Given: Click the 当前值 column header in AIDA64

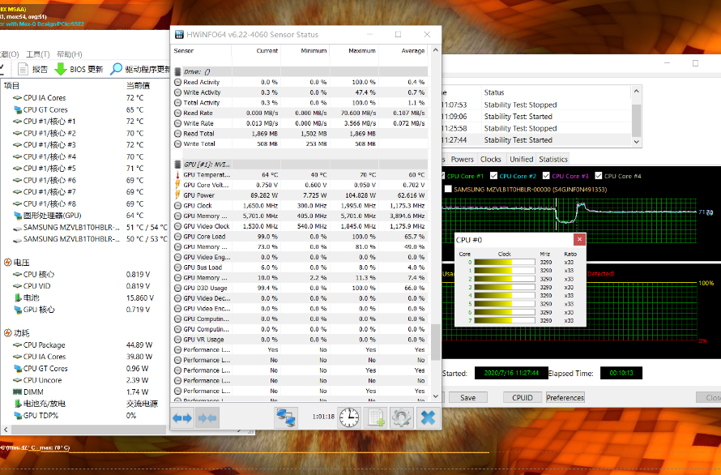Looking at the screenshot, I should 147,86.
